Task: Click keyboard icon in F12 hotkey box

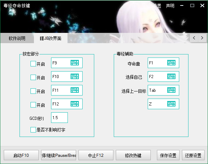Action: pyautogui.click(x=75, y=104)
